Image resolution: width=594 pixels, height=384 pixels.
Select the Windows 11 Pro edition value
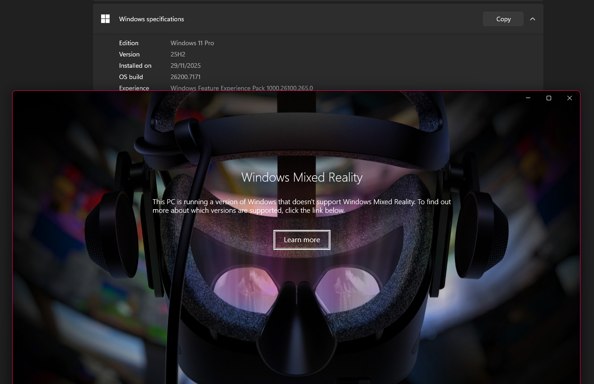click(x=192, y=43)
